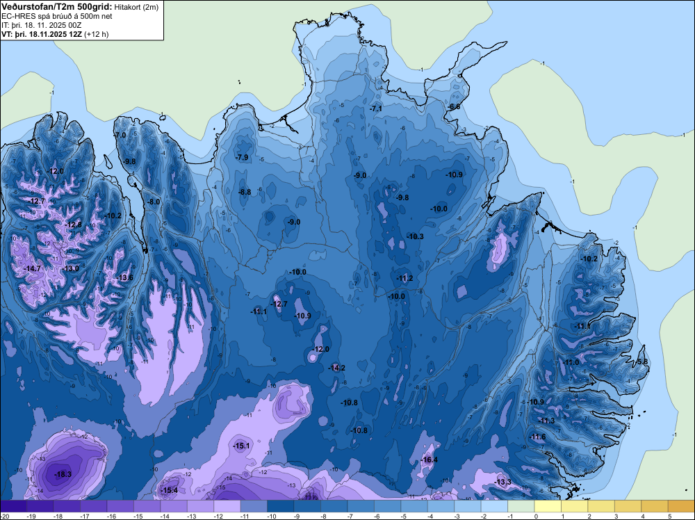The image size is (695, 520).
Task: Click the -15.4 temperature label
Action: pyautogui.click(x=169, y=490)
